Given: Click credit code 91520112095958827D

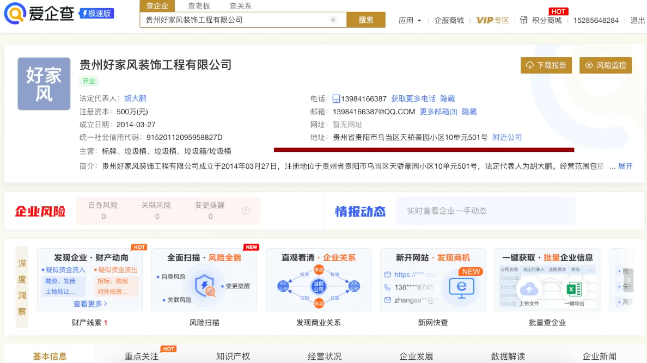Looking at the screenshot, I should click(185, 137).
